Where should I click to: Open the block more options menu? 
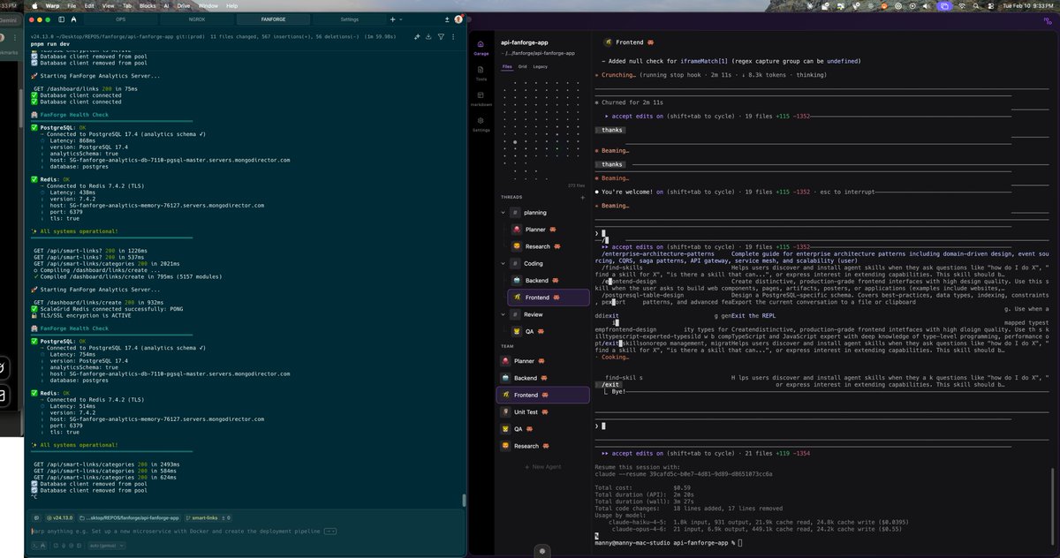pyautogui.click(x=451, y=36)
